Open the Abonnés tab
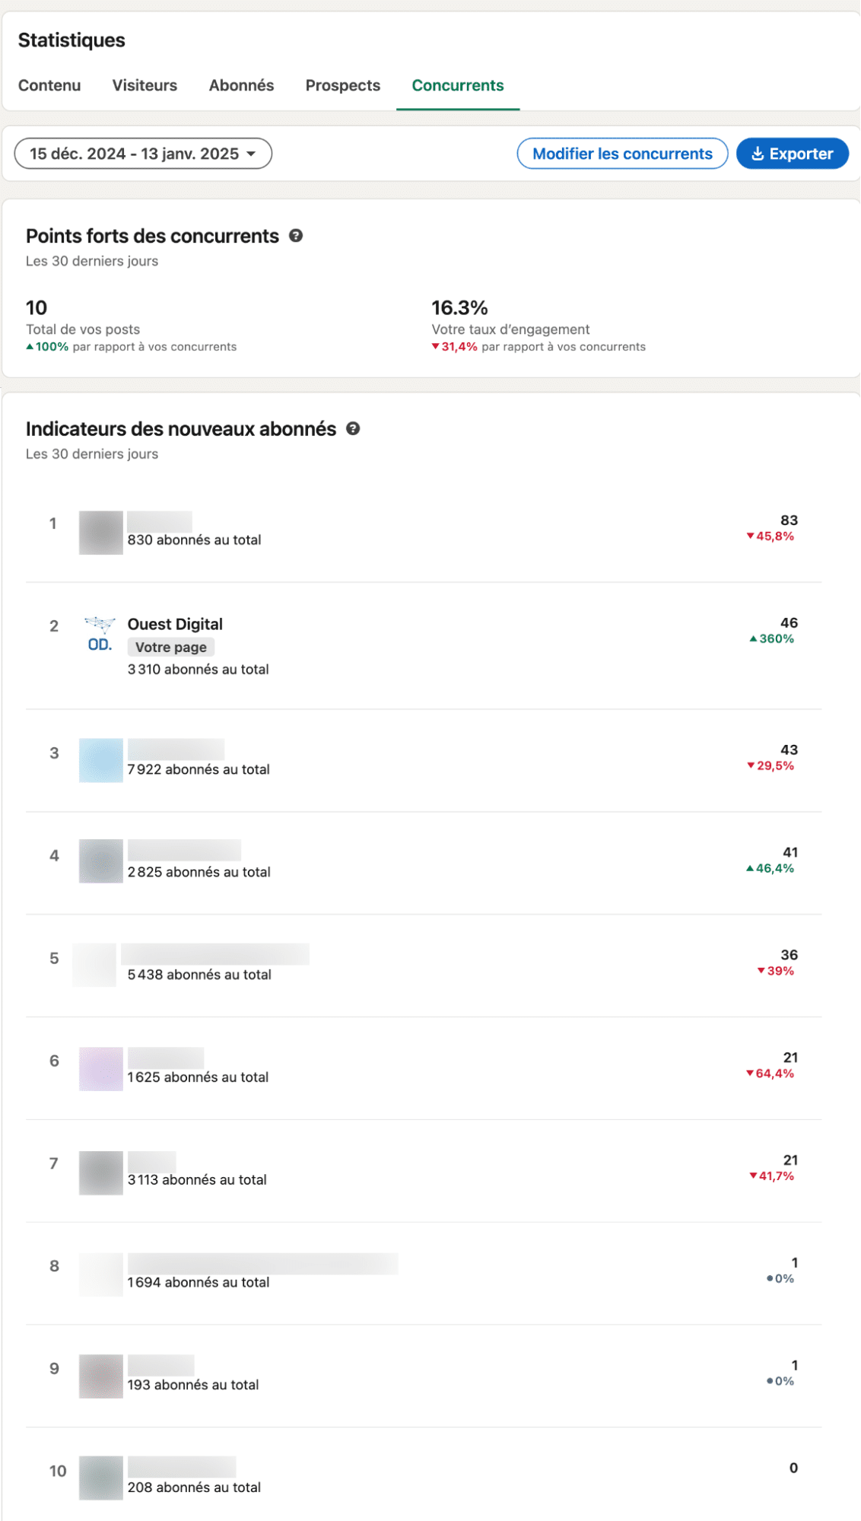Image resolution: width=861 pixels, height=1521 pixels. click(241, 85)
